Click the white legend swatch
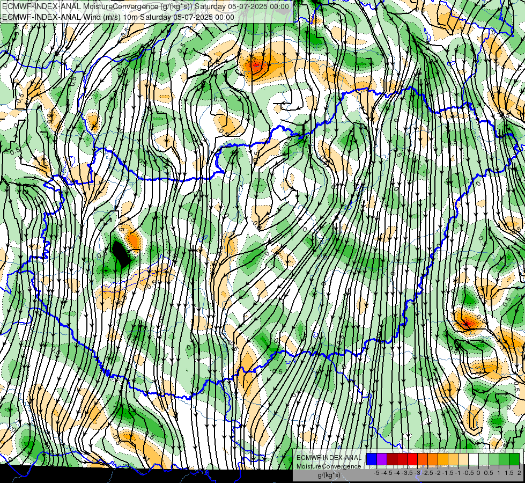 point(474,459)
